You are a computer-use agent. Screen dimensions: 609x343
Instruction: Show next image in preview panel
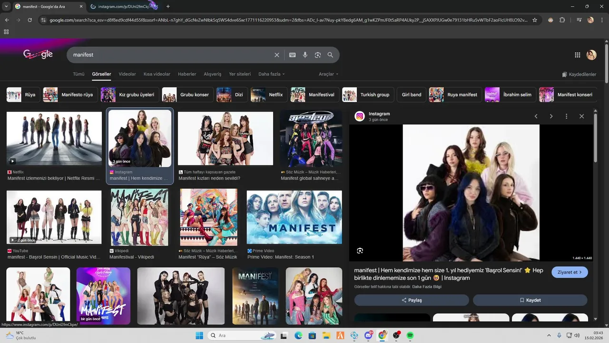pyautogui.click(x=551, y=116)
